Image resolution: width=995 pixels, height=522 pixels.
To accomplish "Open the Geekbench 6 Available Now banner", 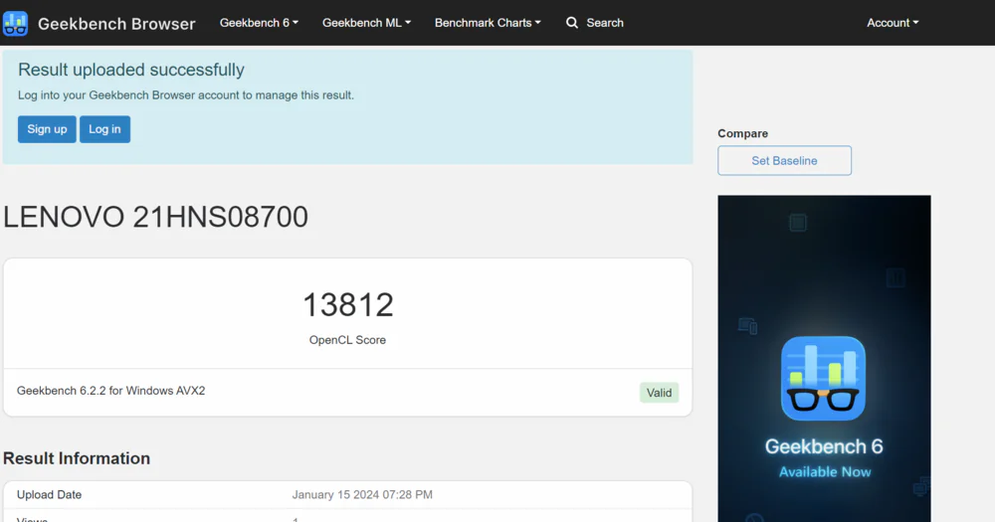I will (824, 358).
